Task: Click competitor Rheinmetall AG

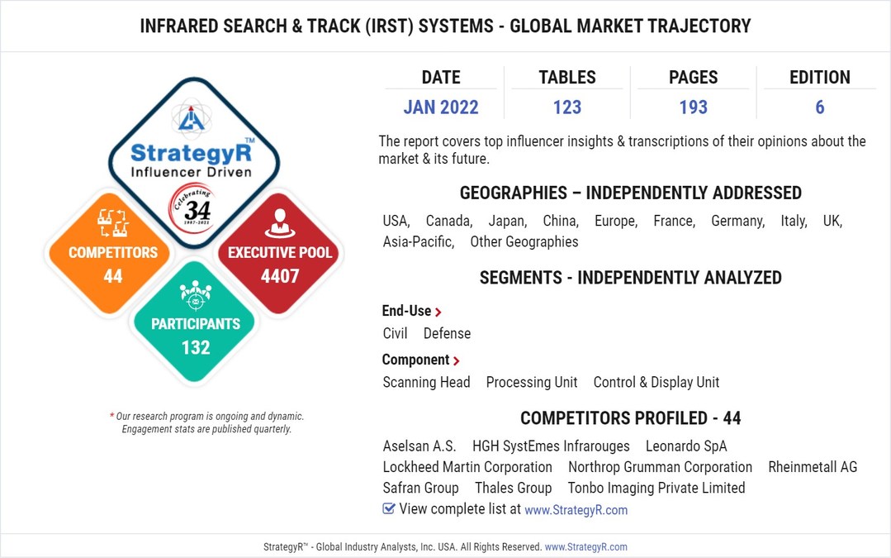Action: (813, 467)
